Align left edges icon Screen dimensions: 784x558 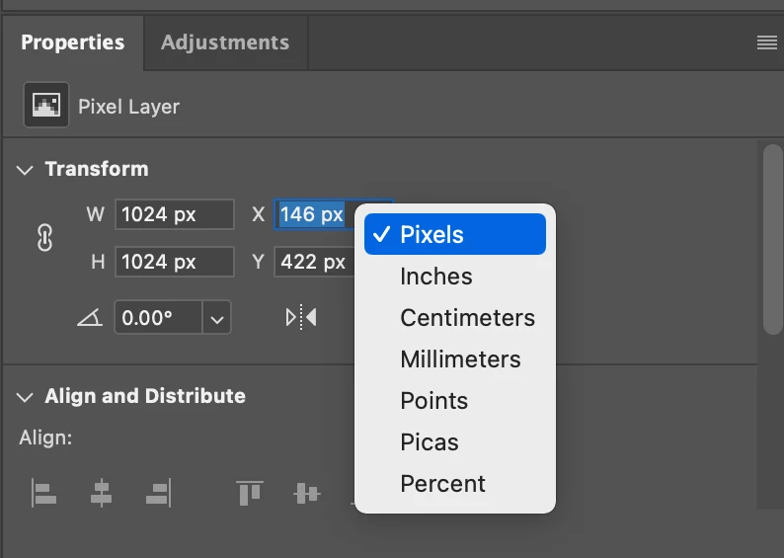pyautogui.click(x=44, y=493)
